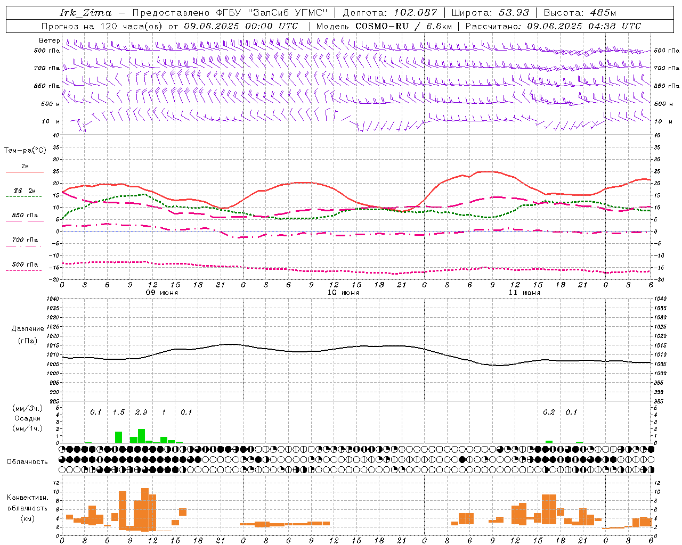Click the date label 09 июня
The height and width of the screenshot is (545, 682).
click(x=162, y=293)
